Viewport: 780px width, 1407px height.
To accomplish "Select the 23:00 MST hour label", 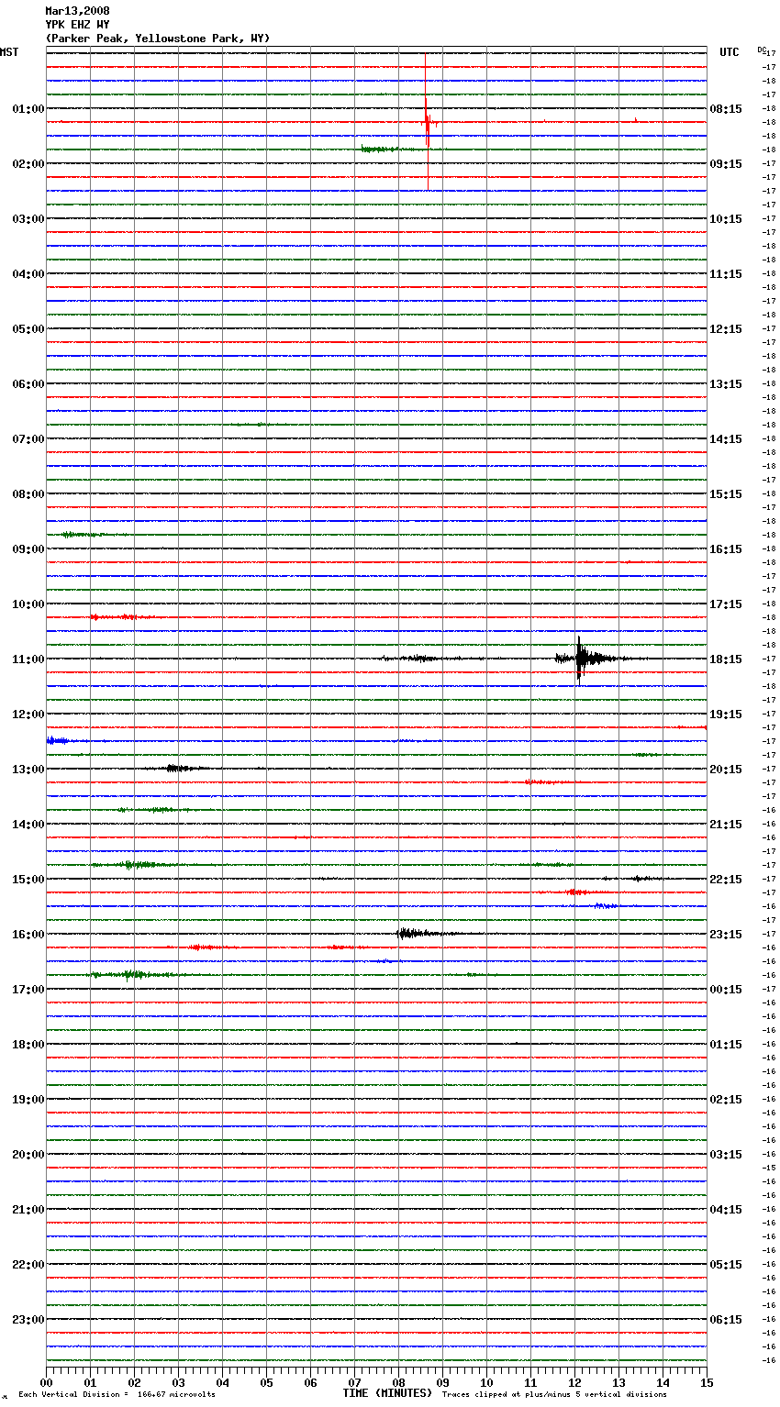I will [x=28, y=1320].
